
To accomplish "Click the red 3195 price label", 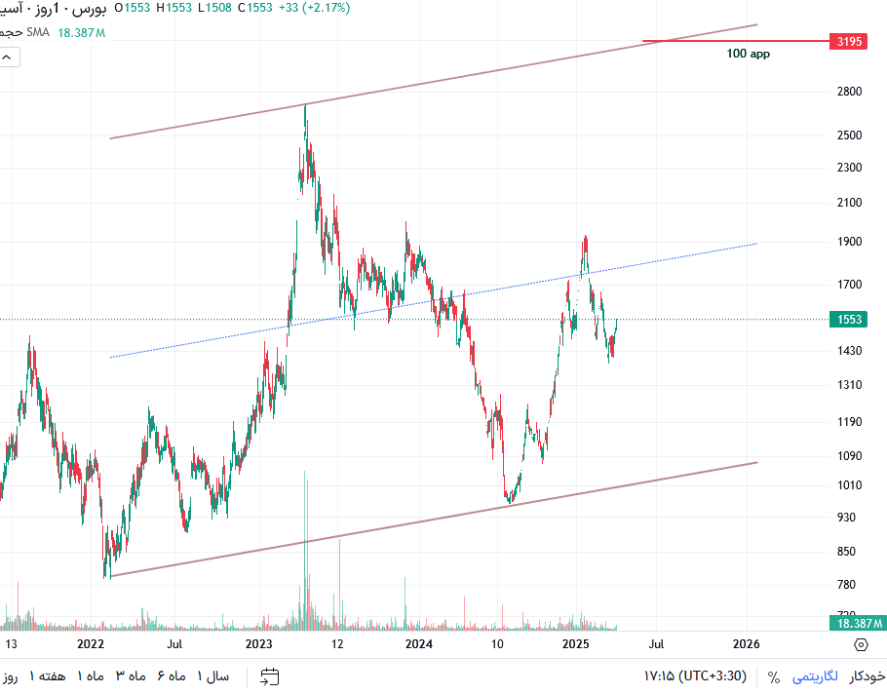I will [849, 41].
